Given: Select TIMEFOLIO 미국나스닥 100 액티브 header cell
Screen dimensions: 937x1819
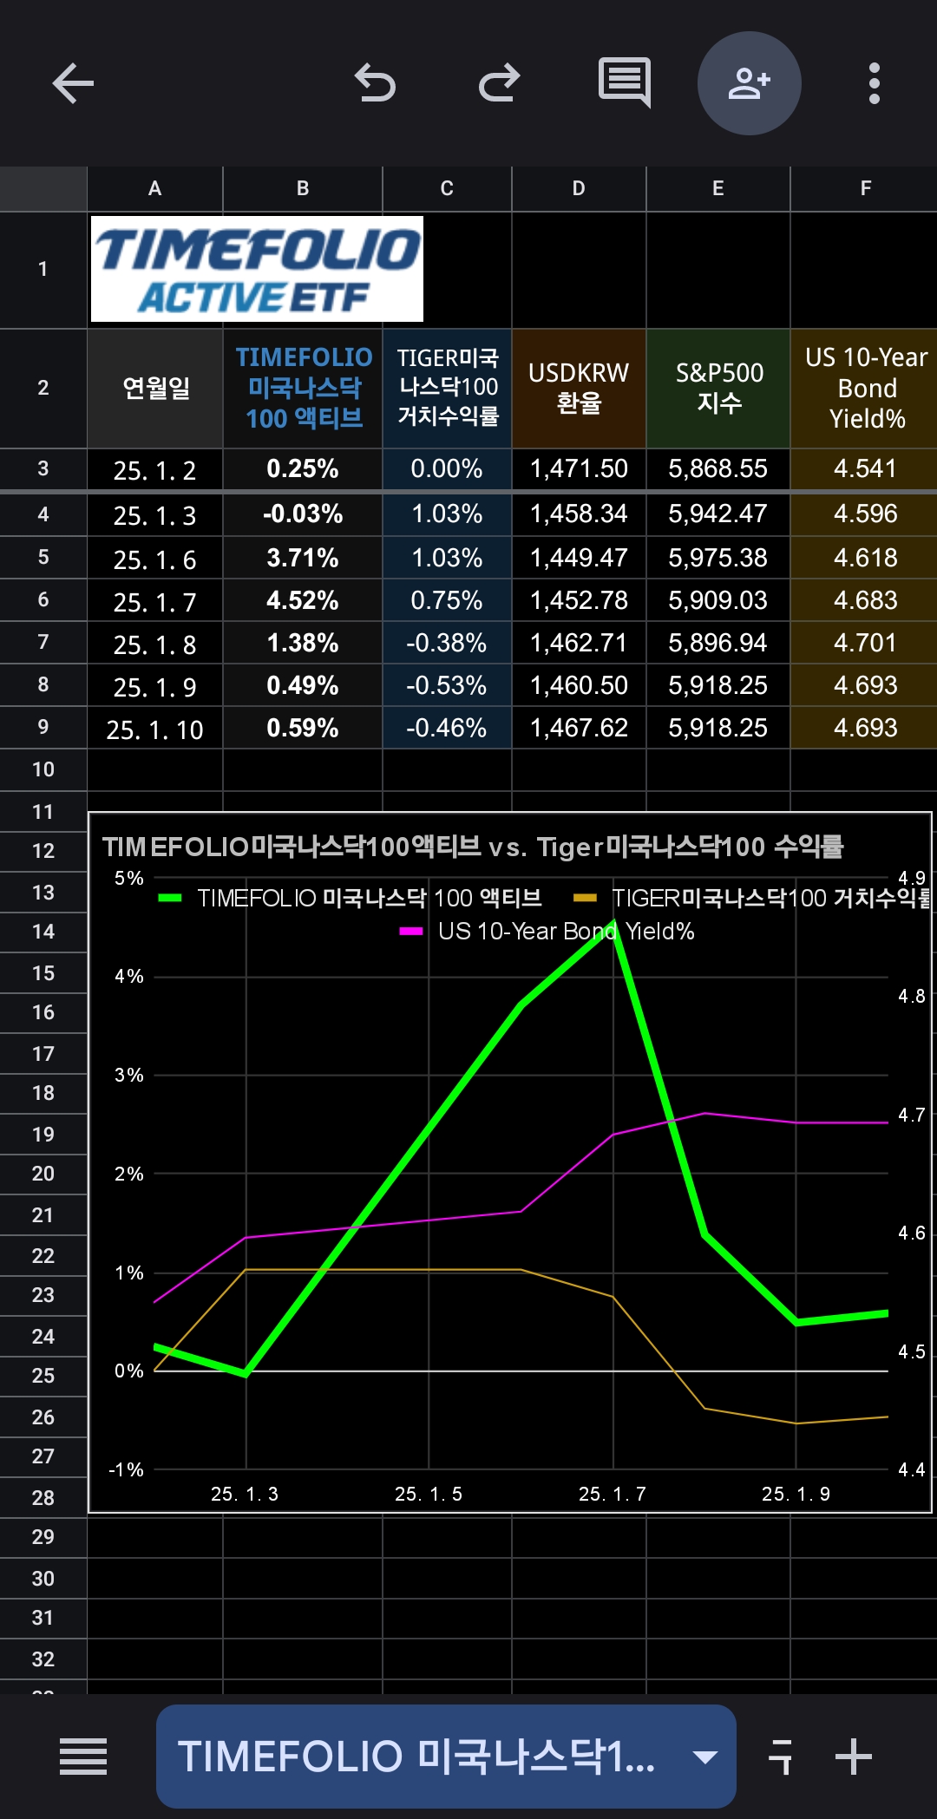Looking at the screenshot, I should point(303,388).
